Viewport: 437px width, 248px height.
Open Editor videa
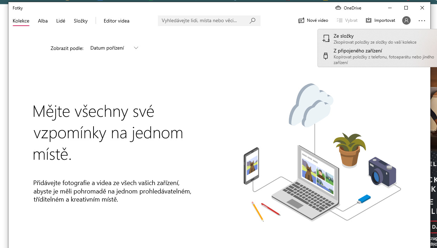coord(116,21)
